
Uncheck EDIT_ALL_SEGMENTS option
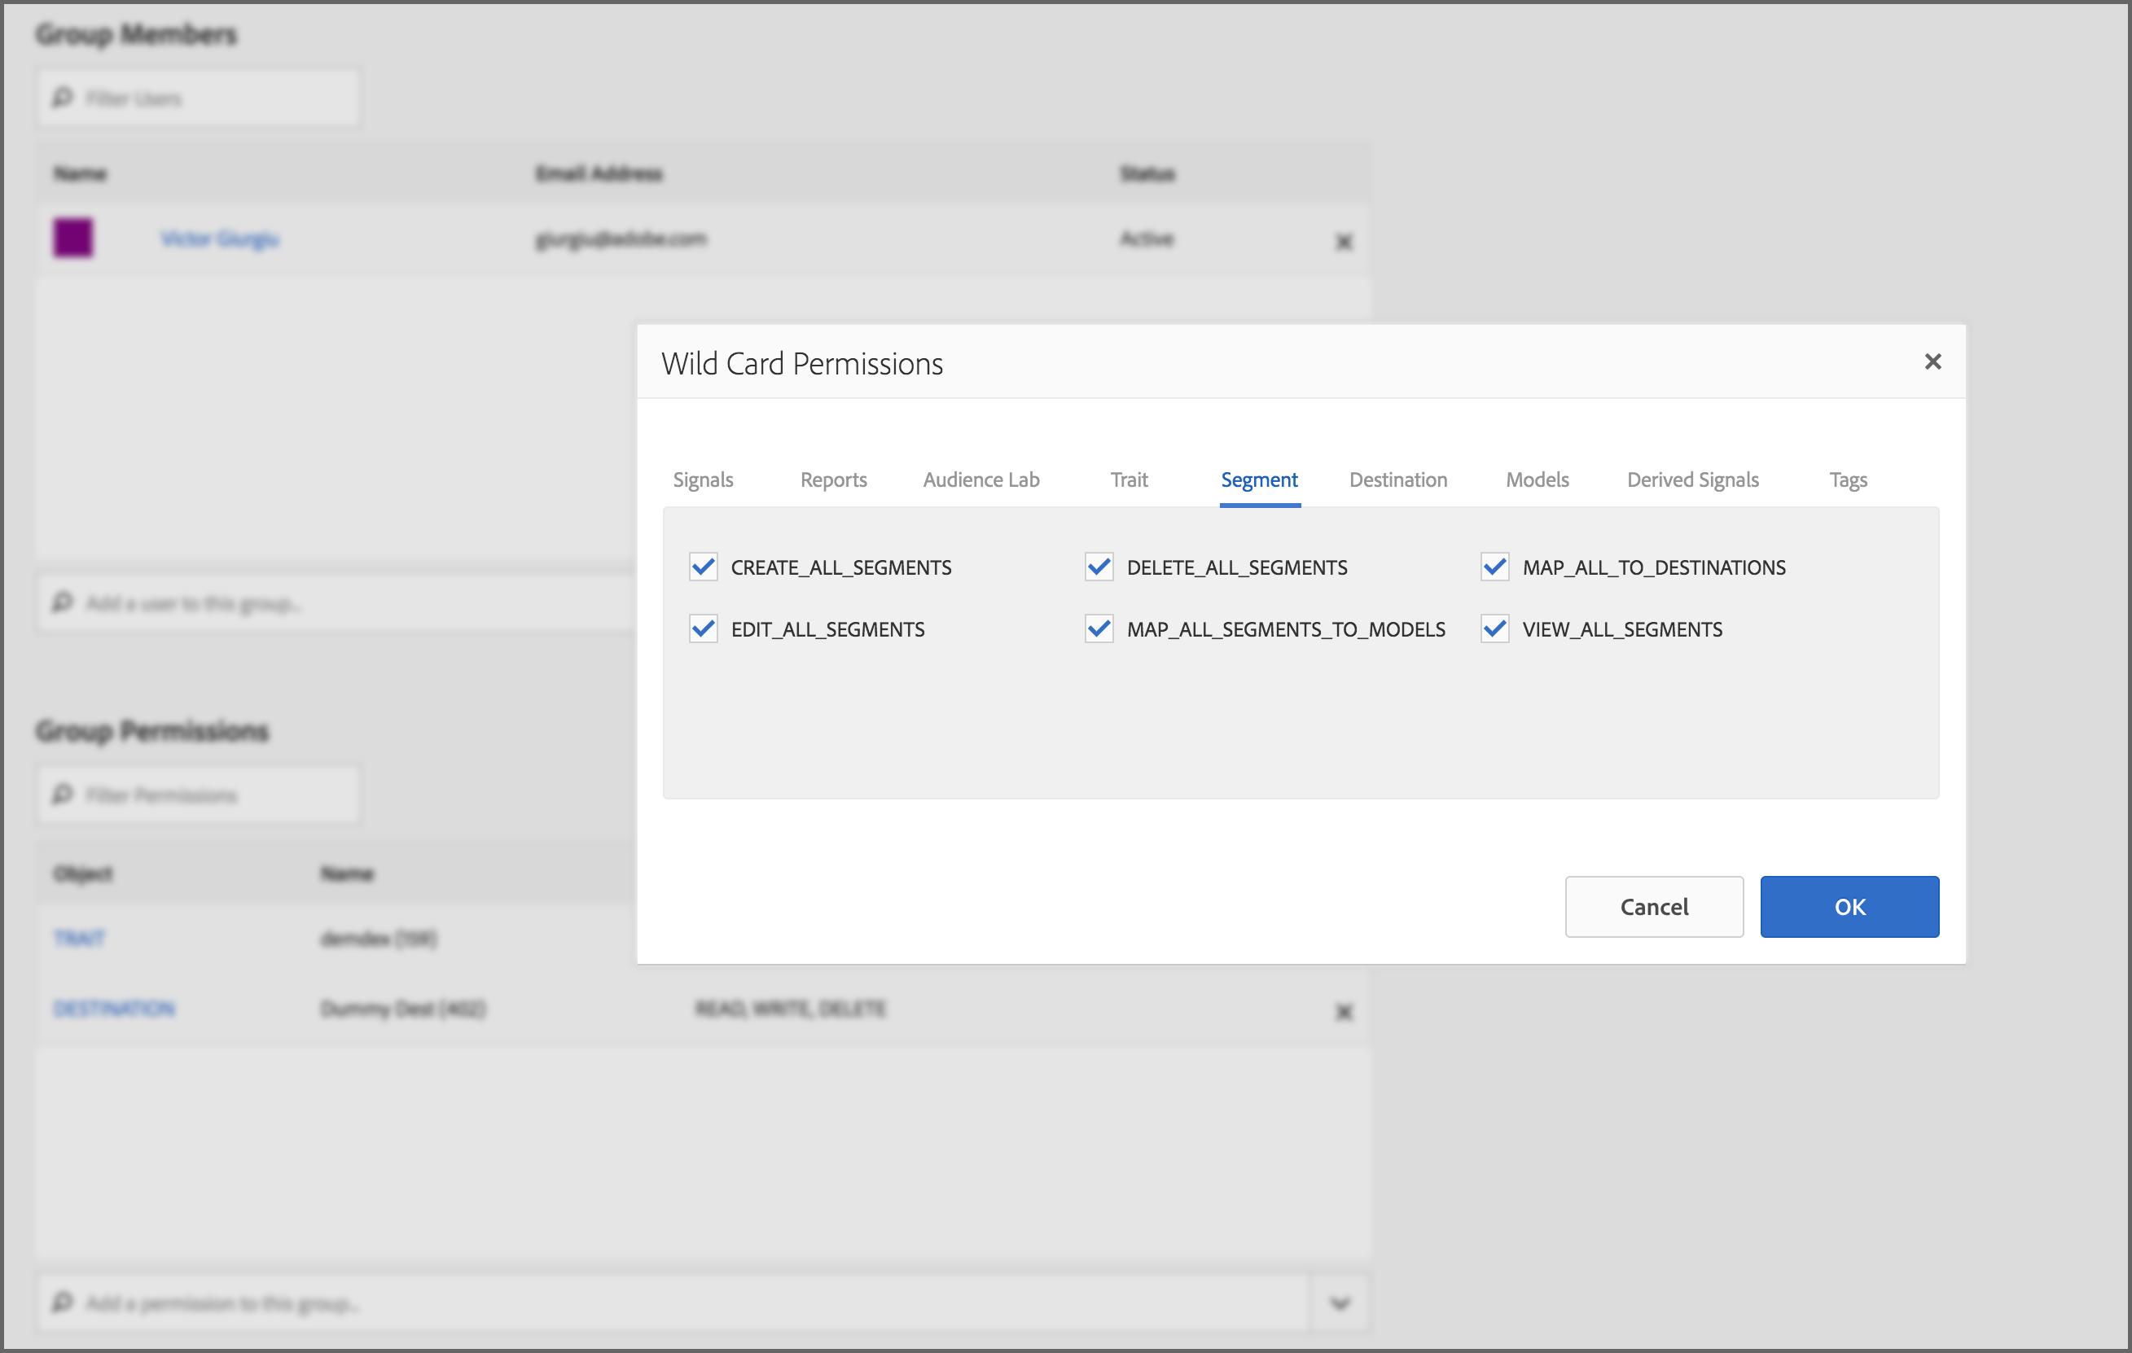pyautogui.click(x=703, y=628)
